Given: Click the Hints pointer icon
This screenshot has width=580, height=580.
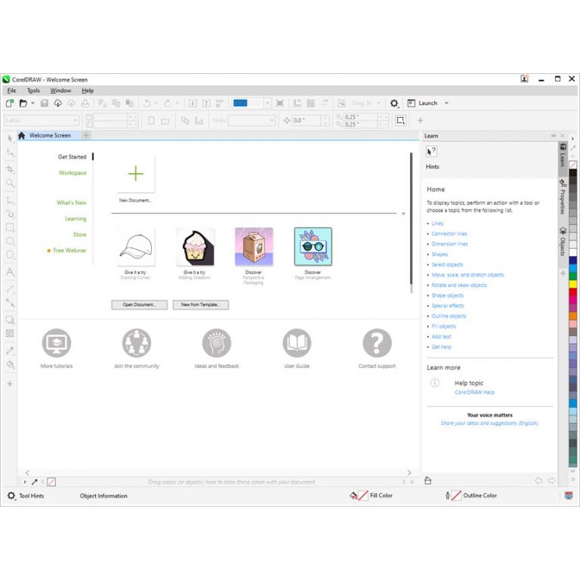Looking at the screenshot, I should click(432, 152).
